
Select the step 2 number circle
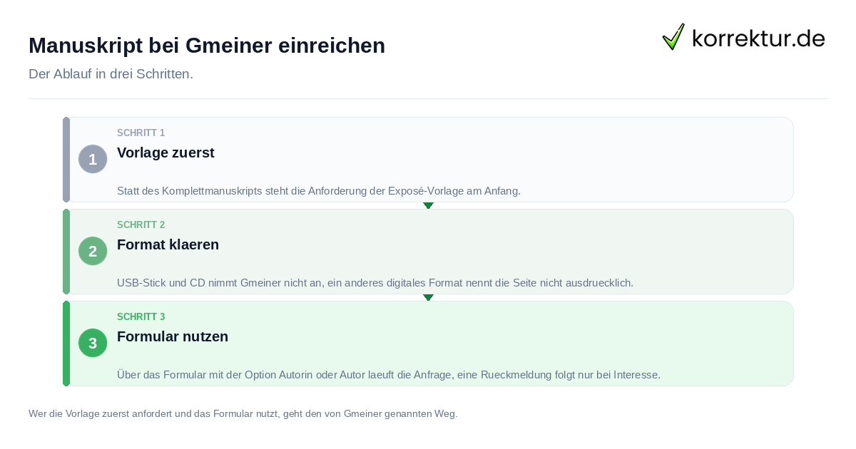coord(93,251)
